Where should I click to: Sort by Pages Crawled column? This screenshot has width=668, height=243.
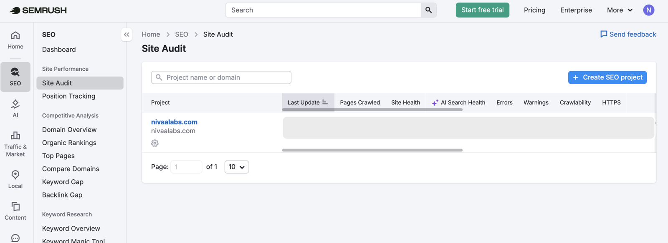[x=360, y=102]
